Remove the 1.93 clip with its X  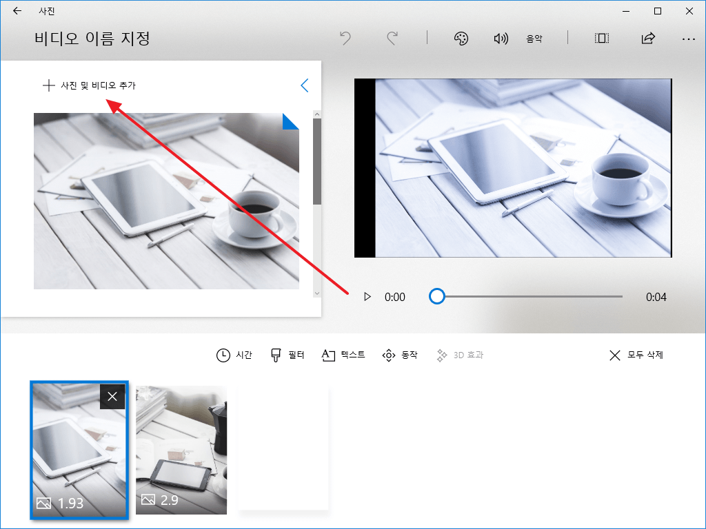112,396
